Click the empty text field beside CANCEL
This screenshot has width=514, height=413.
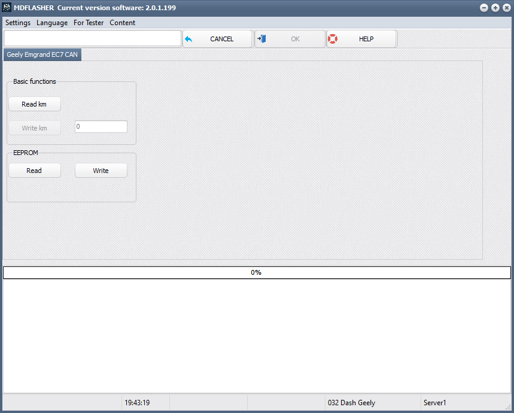(92, 38)
